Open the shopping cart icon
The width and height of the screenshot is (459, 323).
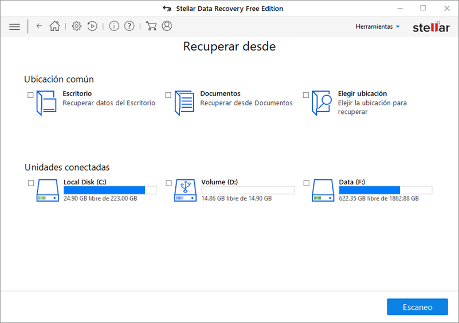coord(151,26)
